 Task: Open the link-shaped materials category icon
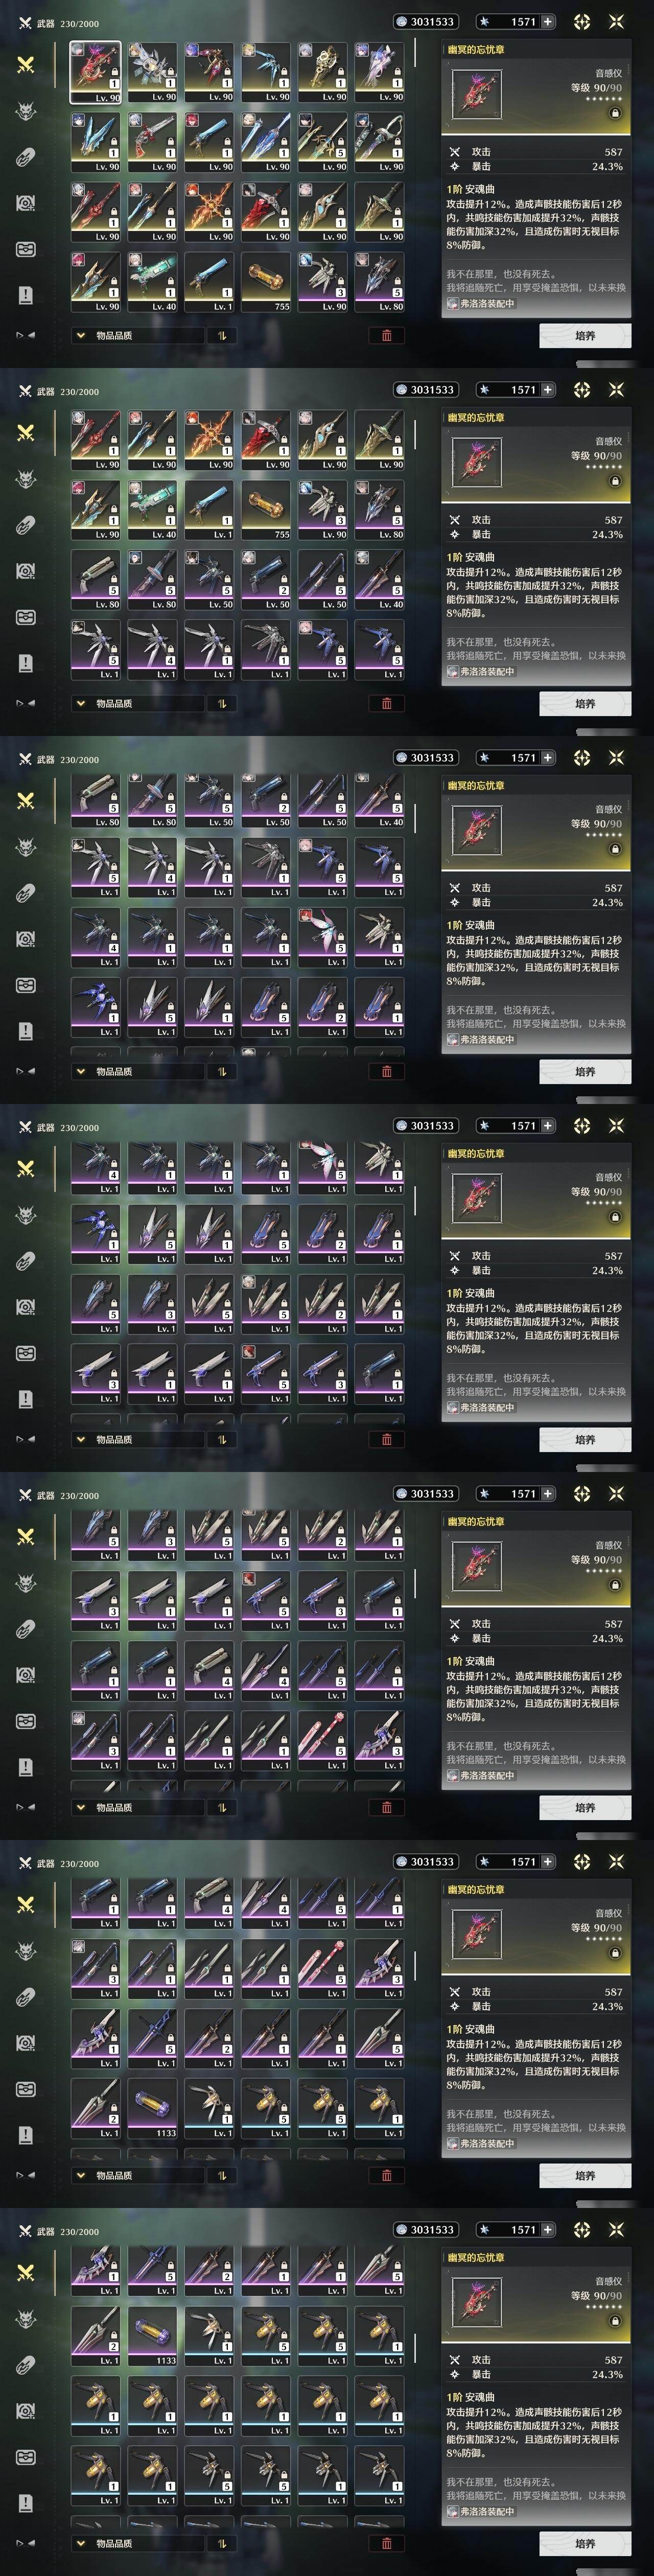(x=26, y=156)
